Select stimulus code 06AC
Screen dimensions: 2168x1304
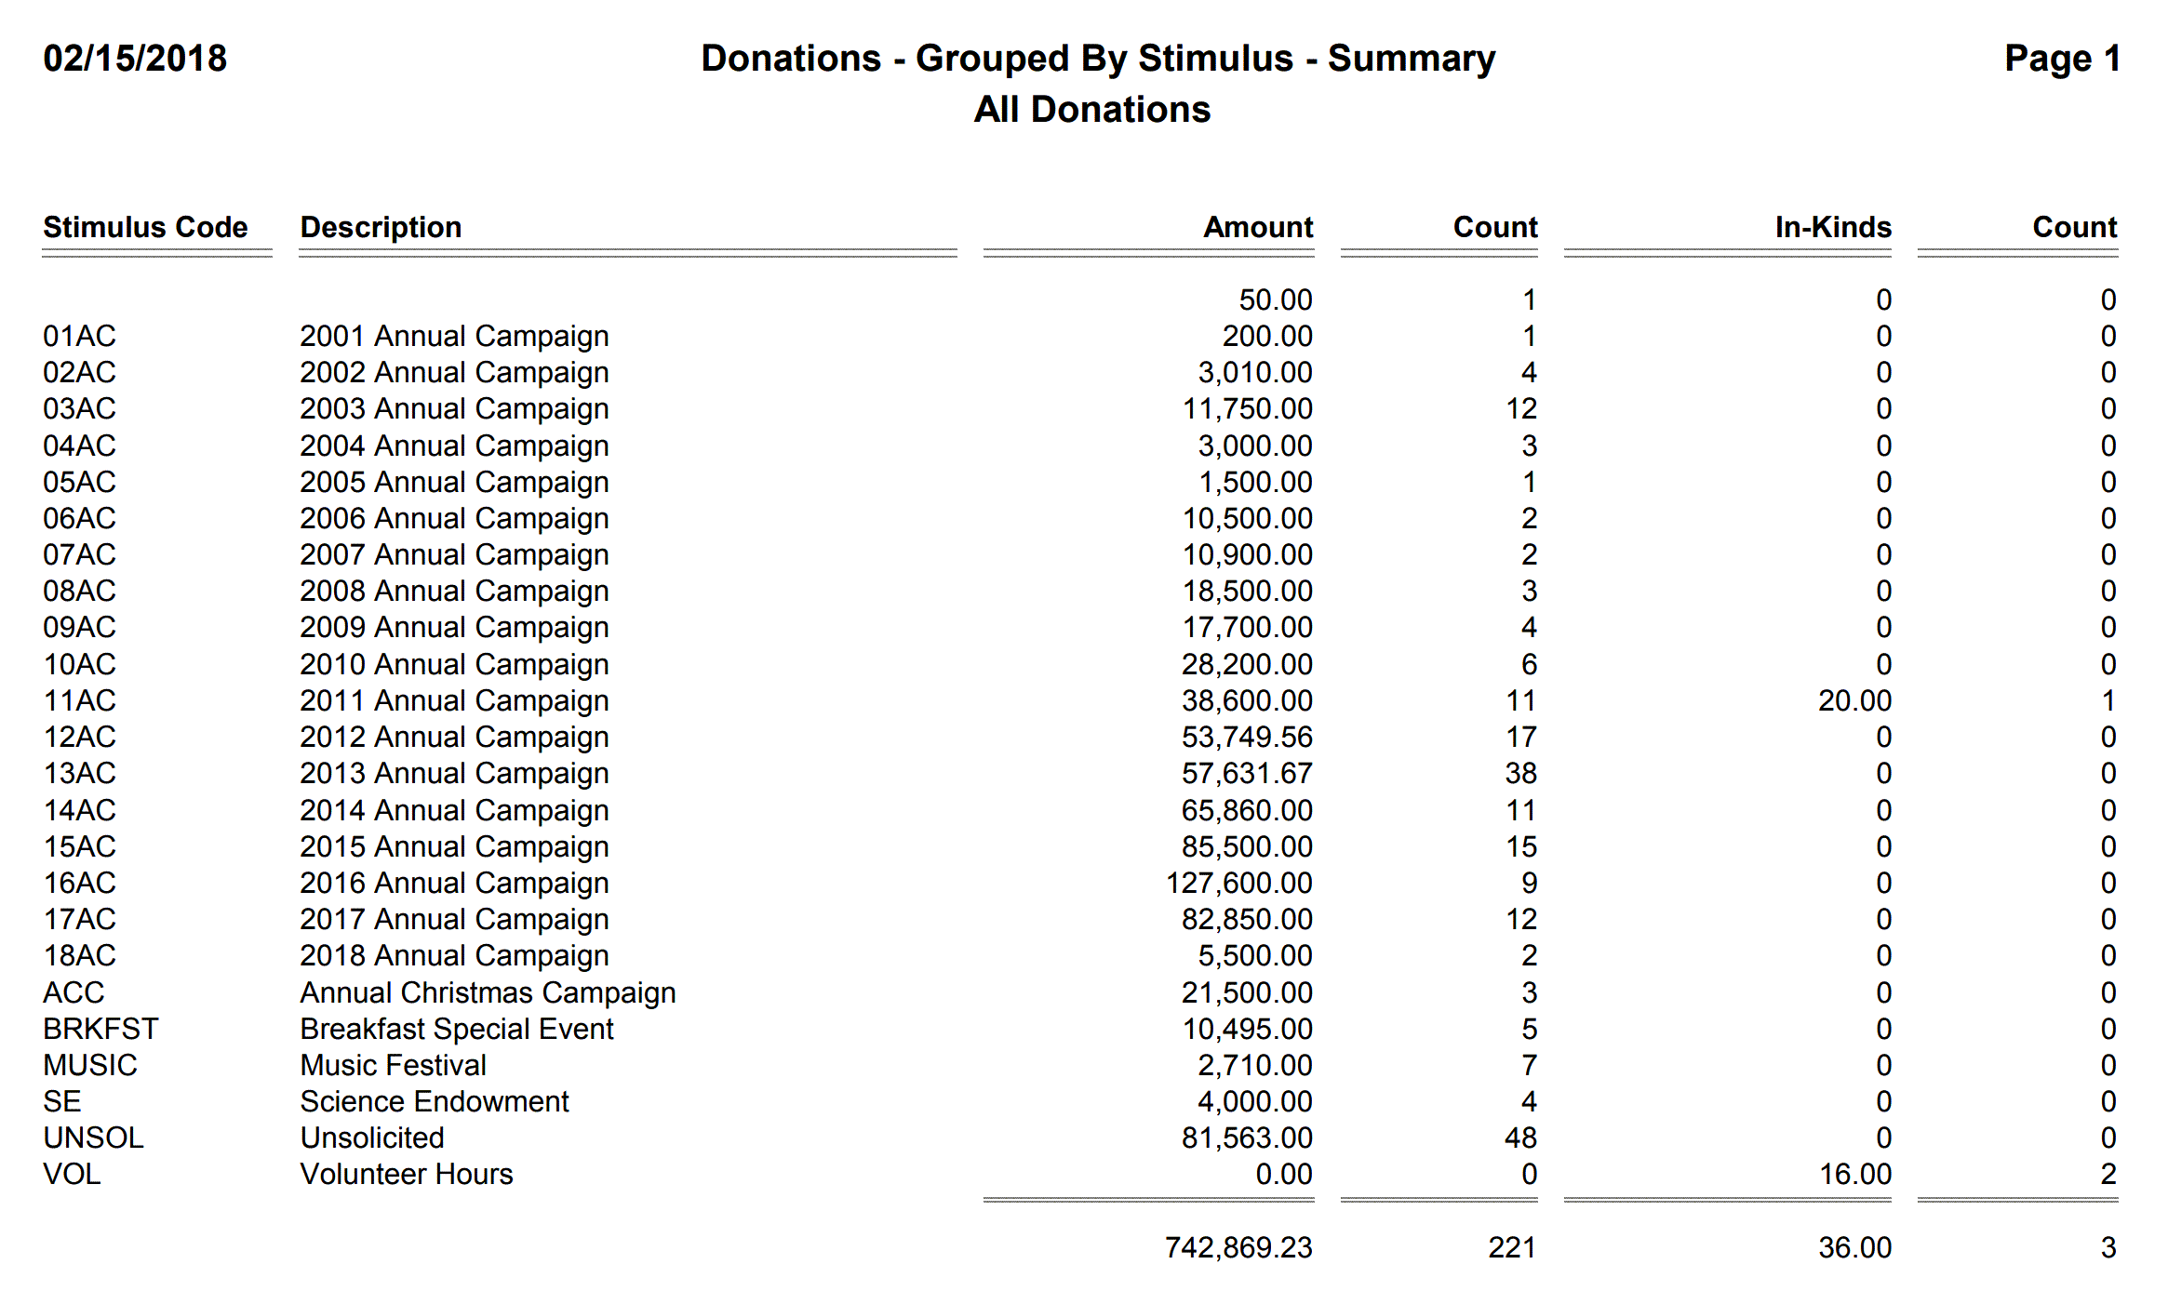pos(79,518)
